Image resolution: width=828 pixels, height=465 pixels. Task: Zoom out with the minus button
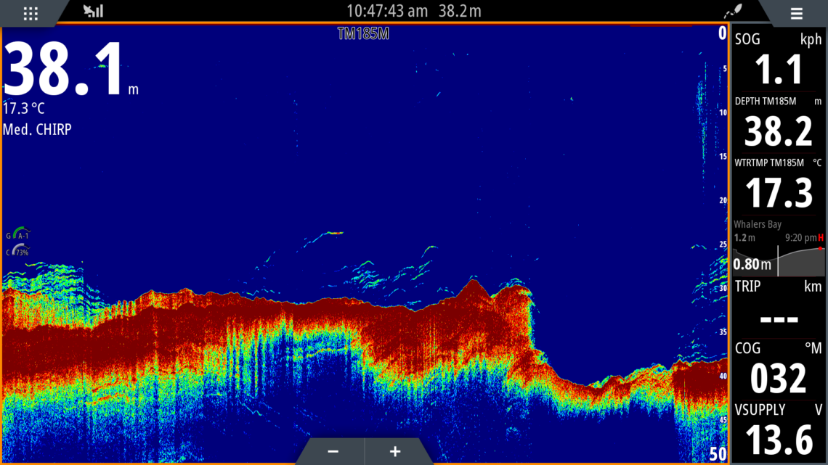(x=332, y=451)
